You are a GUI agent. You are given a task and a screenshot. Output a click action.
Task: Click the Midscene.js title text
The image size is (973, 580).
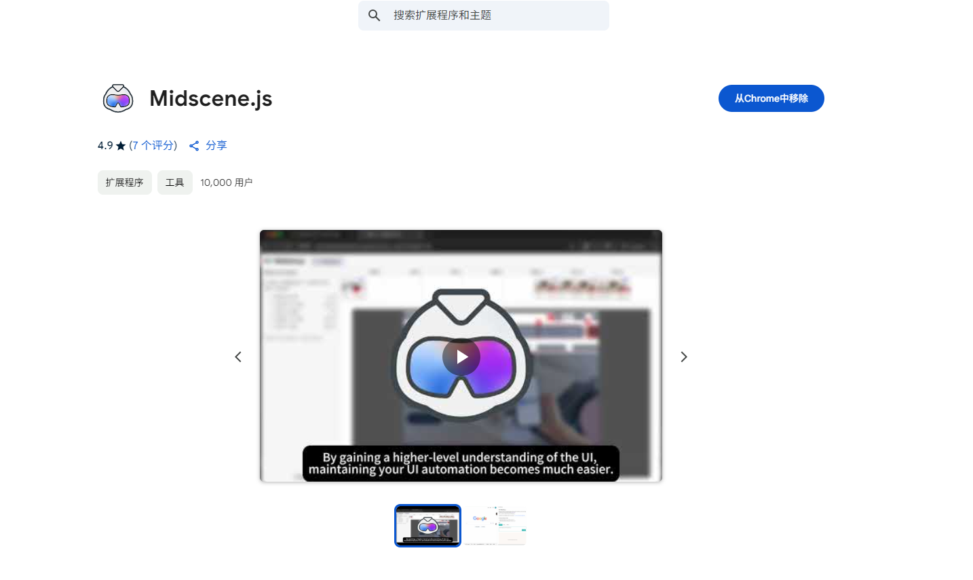point(211,98)
